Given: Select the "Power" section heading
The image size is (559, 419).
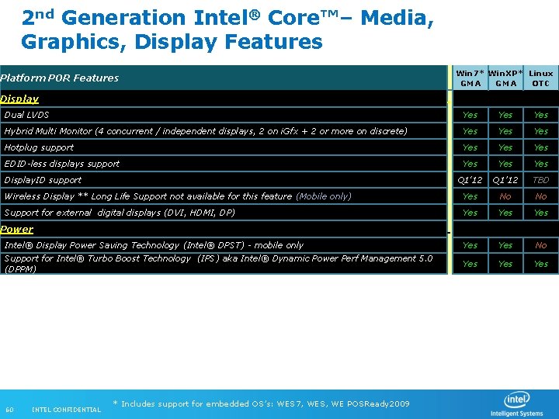Looking at the screenshot, I should click(17, 229).
